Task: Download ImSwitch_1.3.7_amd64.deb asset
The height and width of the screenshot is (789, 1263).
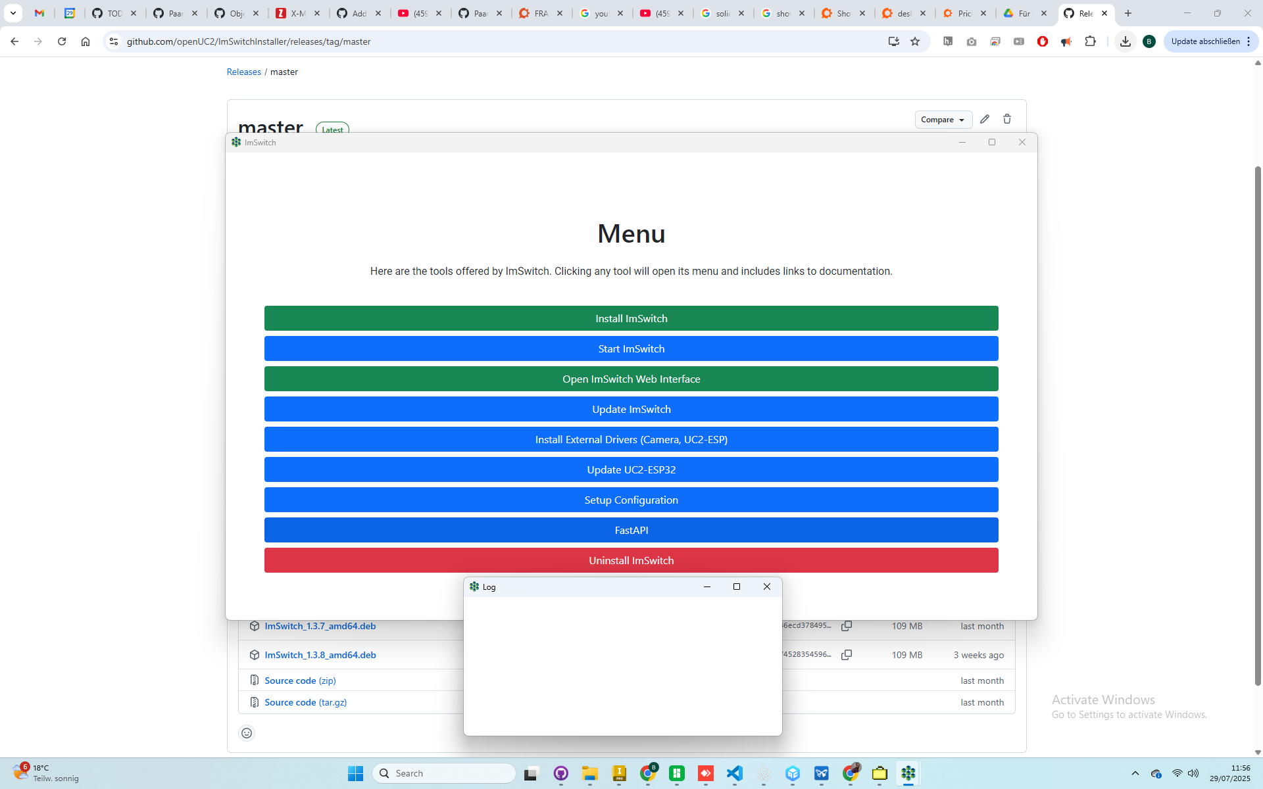Action: point(320,626)
